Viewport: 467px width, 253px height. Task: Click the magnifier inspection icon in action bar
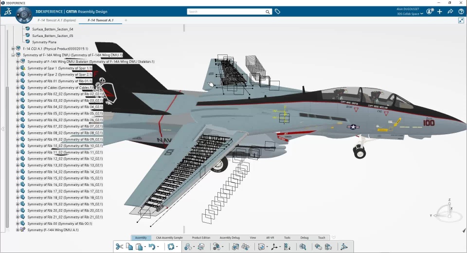pos(303,247)
